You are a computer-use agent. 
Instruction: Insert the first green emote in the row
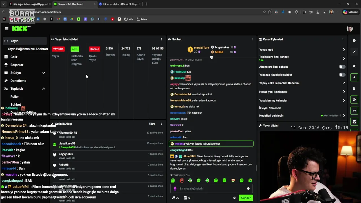click(173, 180)
